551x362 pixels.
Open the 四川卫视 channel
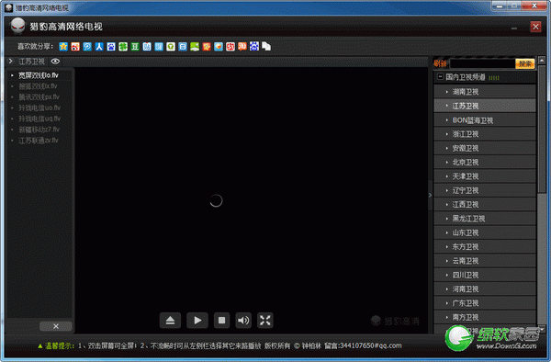[x=485, y=275]
